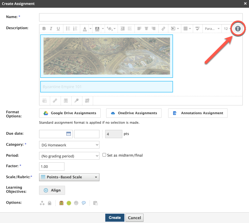Click the assignment Name input field
This screenshot has width=249, height=223.
pyautogui.click(x=141, y=17)
